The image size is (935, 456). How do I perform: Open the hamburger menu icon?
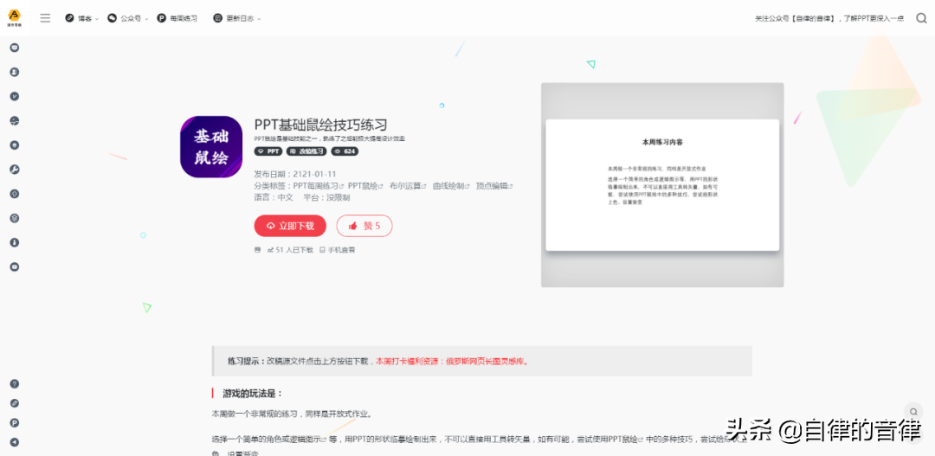(x=45, y=18)
